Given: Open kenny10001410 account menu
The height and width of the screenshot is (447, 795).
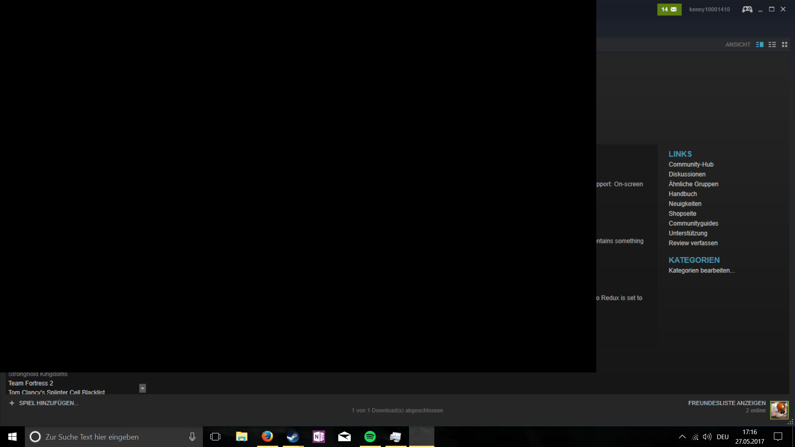Looking at the screenshot, I should (709, 9).
